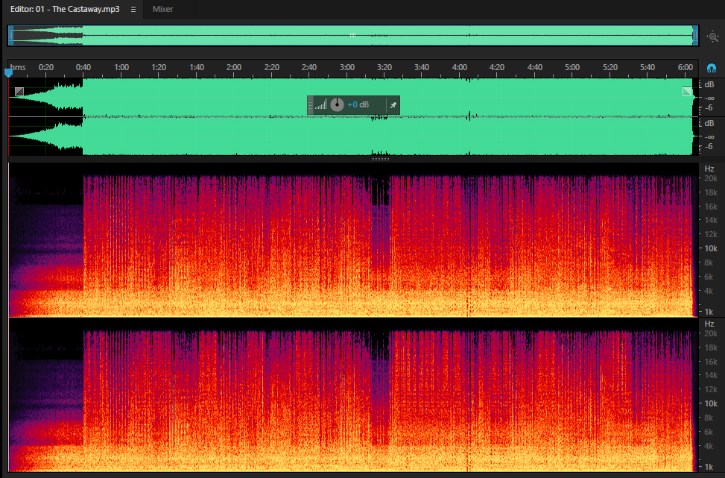Select the Editor: 01 - The Castaway.mp3 tab
The height and width of the screenshot is (478, 725).
tap(65, 9)
